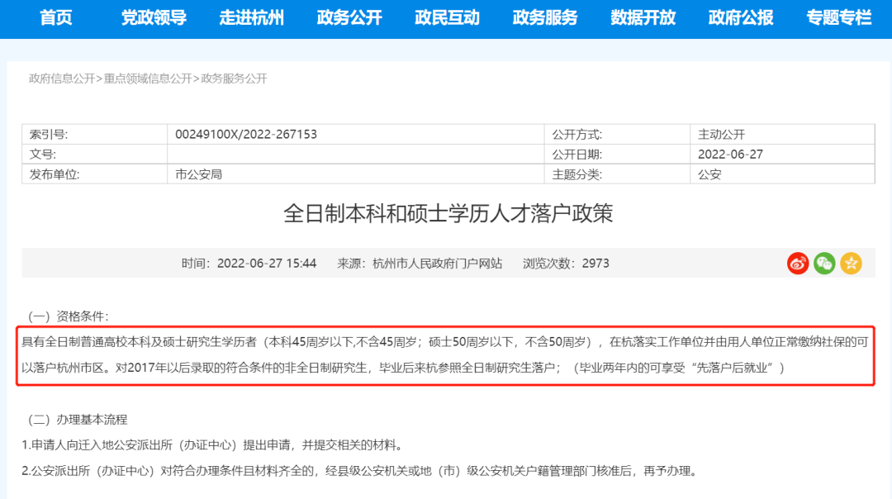Open the 首页 navigation tab
The image size is (892, 499).
coord(56,18)
